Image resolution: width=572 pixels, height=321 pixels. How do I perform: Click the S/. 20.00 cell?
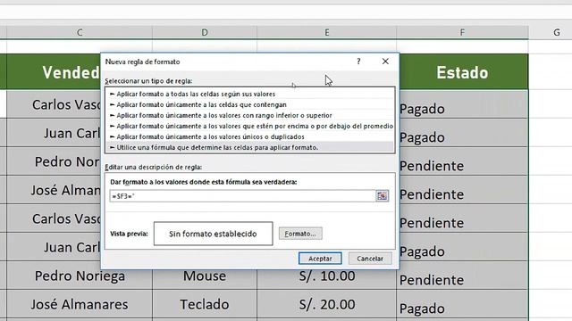(x=327, y=304)
